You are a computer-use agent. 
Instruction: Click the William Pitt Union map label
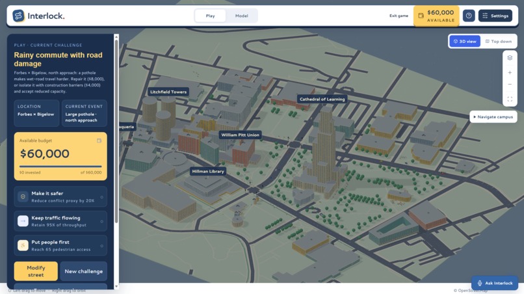pos(240,135)
